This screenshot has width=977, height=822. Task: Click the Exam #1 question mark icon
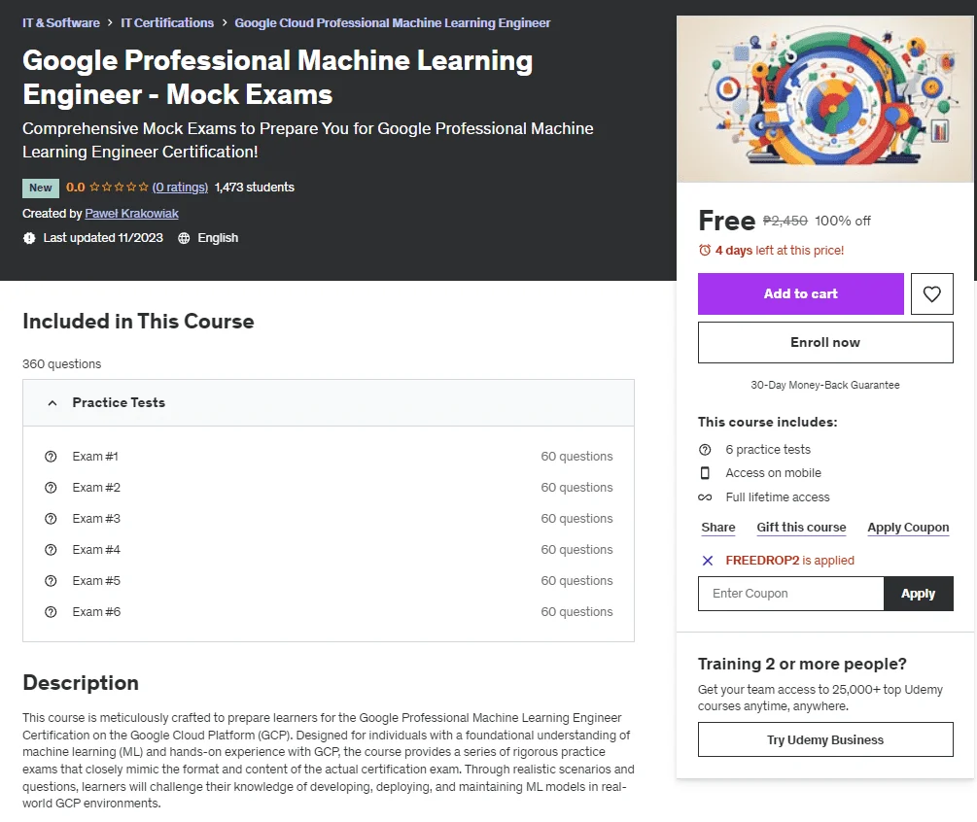pos(51,457)
